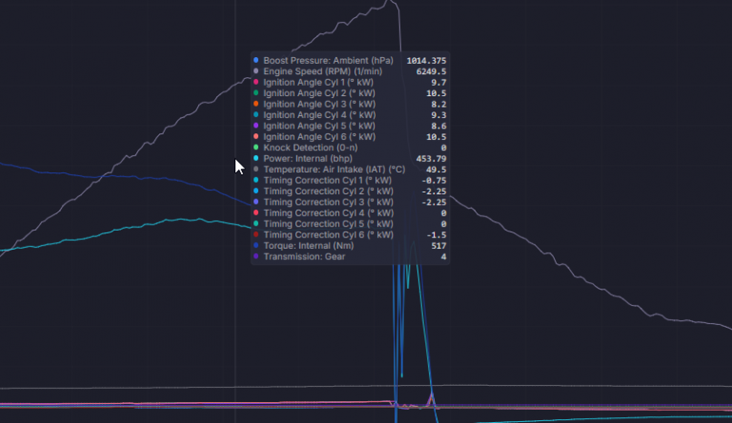Viewport: 732px width, 423px height.
Task: Click the Cyl 6 ignition angle value 10.5
Action: click(437, 137)
